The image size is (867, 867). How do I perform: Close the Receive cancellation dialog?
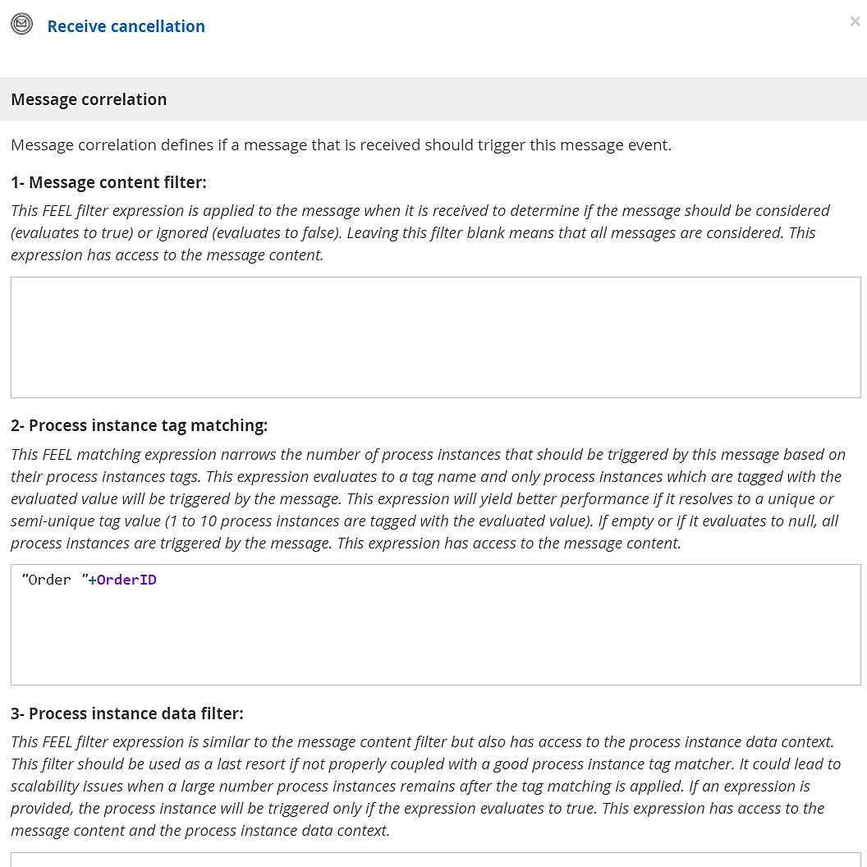[855, 21]
